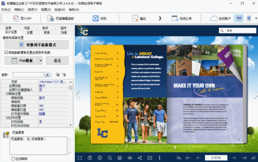
Task: Toggle apply desktop template to mobile checkbox
Action: [x=6, y=52]
